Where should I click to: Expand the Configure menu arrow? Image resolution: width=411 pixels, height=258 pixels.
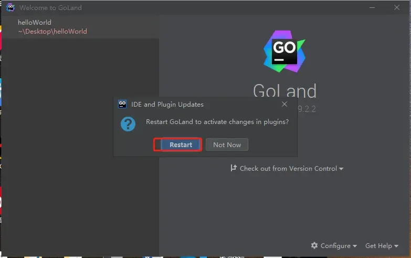click(x=355, y=246)
